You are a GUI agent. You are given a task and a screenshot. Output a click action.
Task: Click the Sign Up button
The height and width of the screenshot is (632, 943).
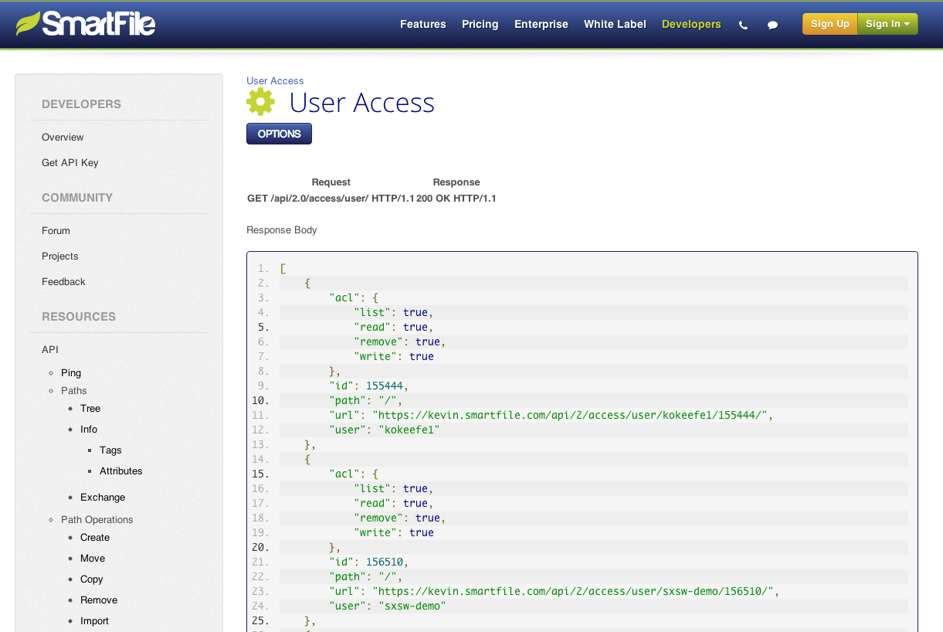click(x=829, y=24)
